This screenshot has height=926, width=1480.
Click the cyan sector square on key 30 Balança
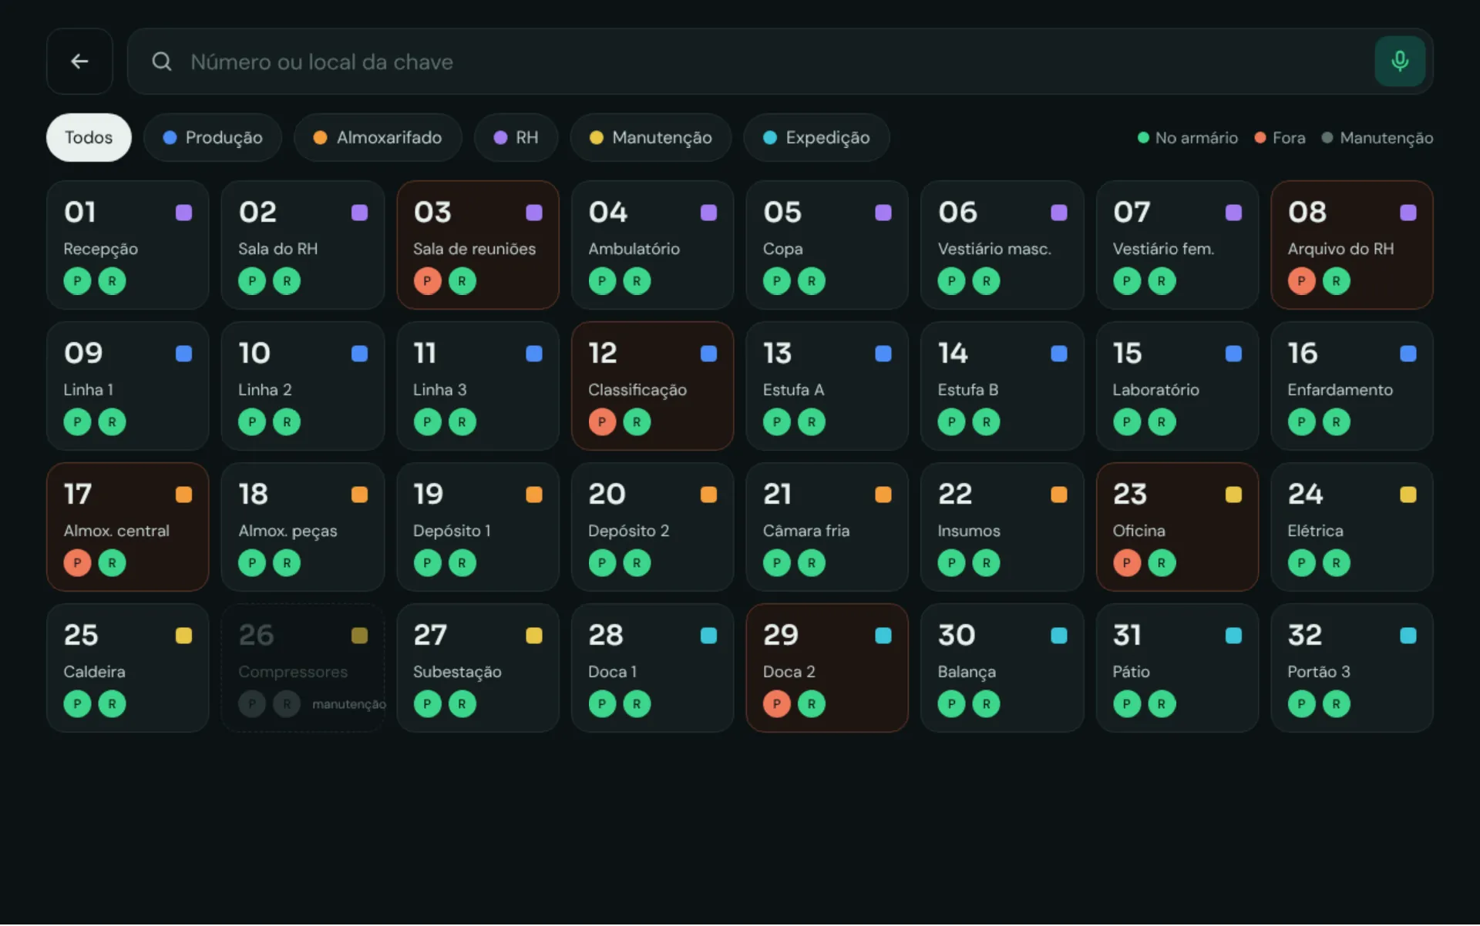(1058, 636)
